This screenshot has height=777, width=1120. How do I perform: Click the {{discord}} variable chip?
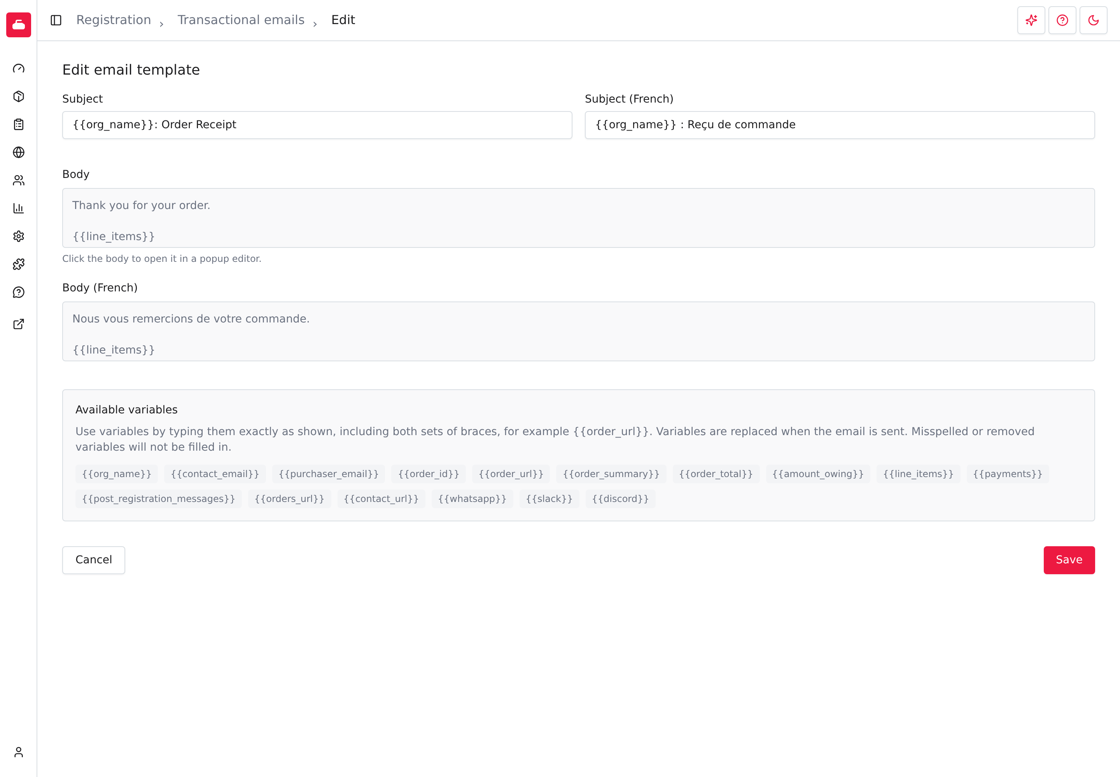(x=620, y=498)
